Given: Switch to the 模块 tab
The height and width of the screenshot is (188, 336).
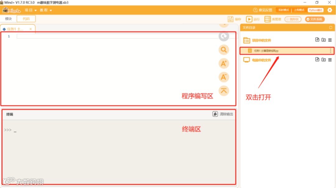Looking at the screenshot, I should click(8, 19).
